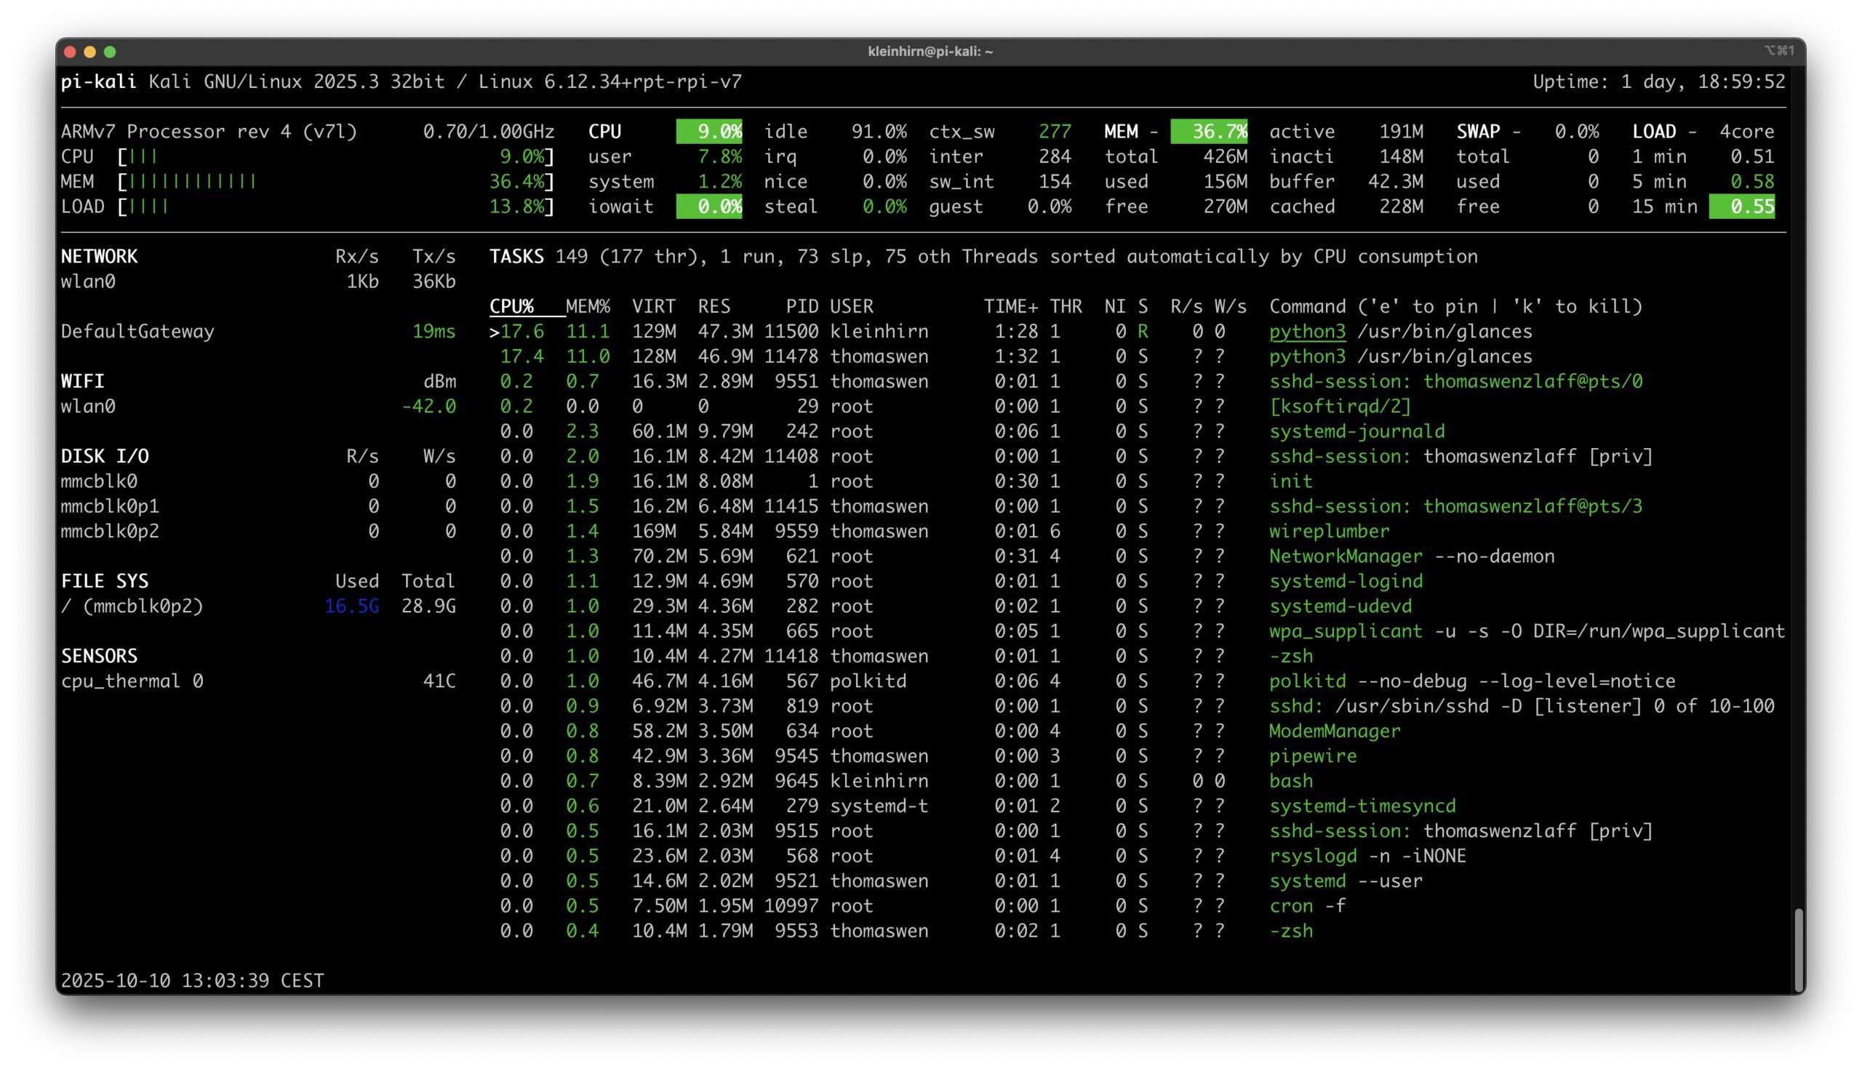Click the cpu_thermal 0 sensor entry
Viewport: 1862px width, 1069px height.
[x=132, y=681]
